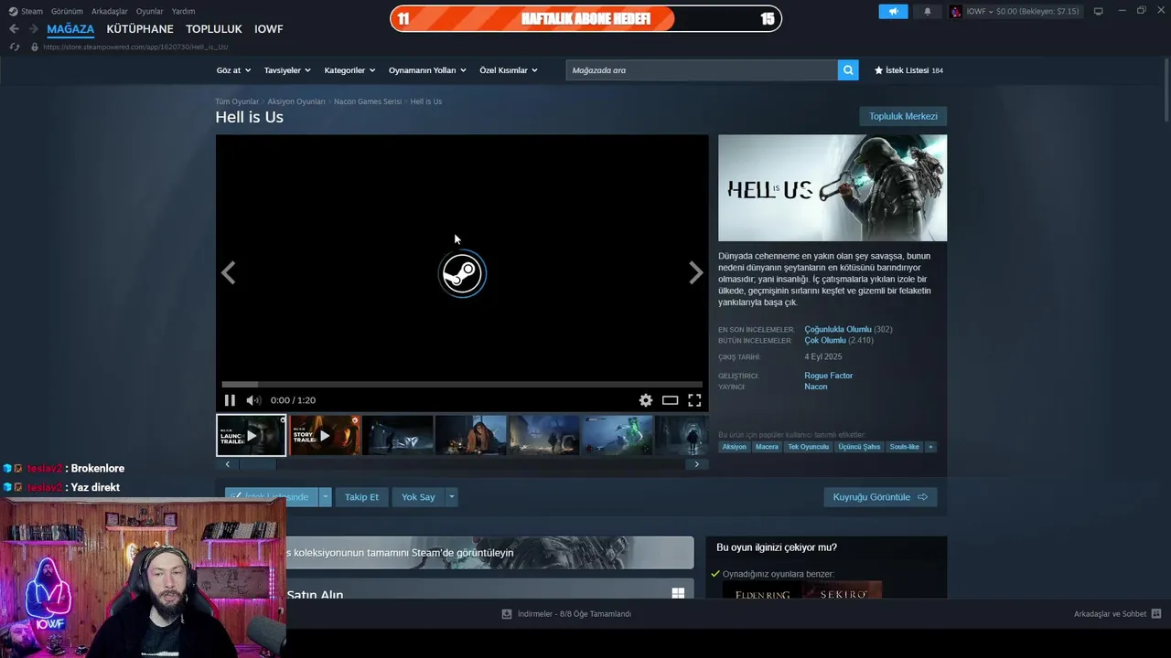Switch to TOPLULUK tab
1171x658 pixels.
tap(214, 29)
